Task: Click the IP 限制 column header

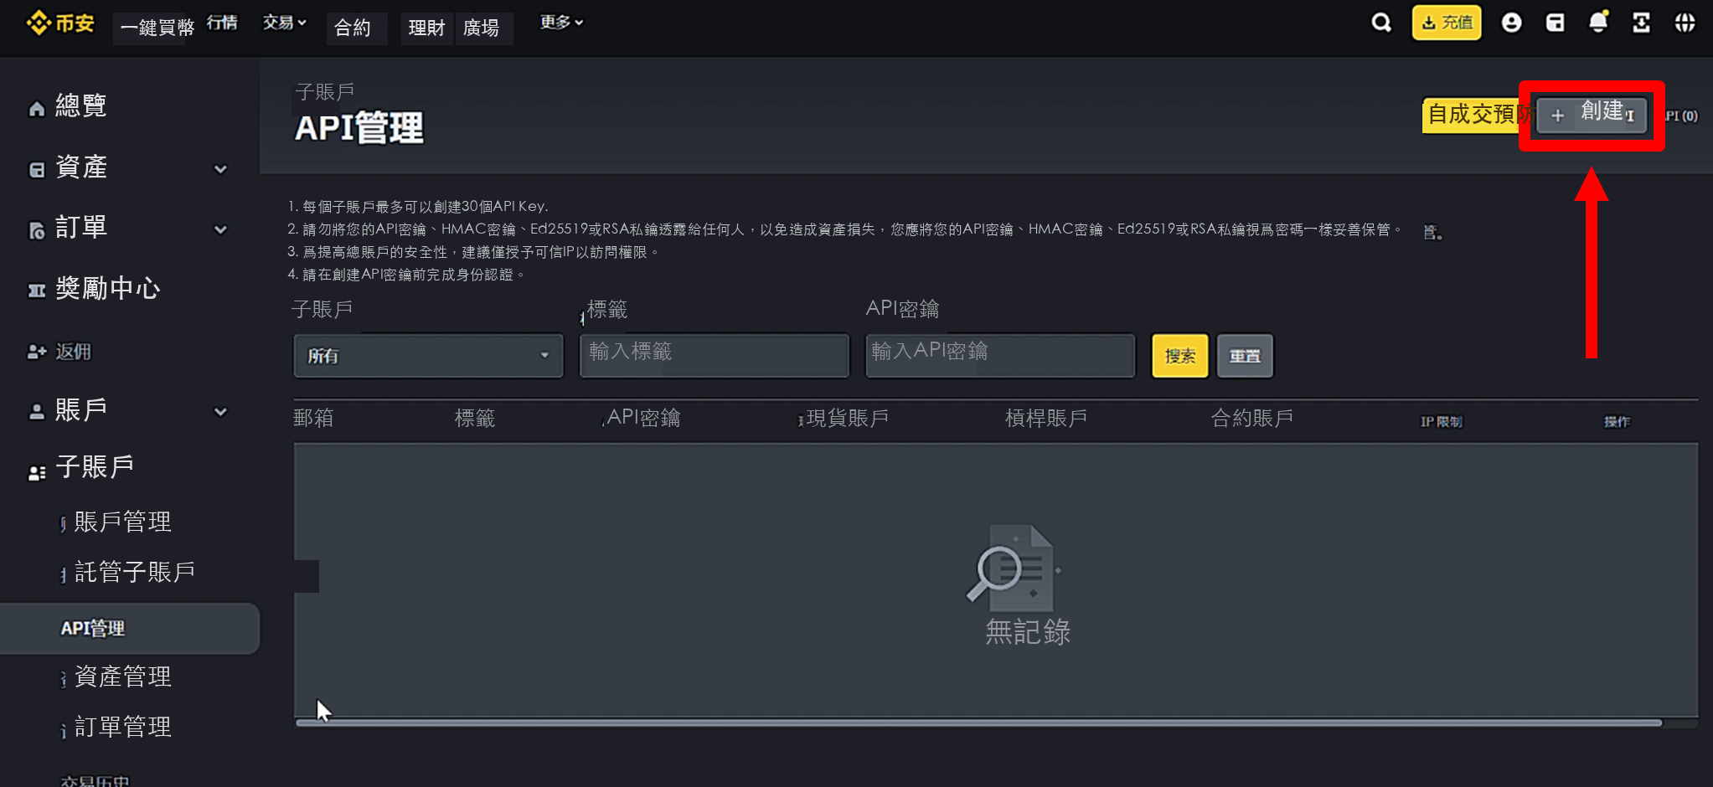Action: coord(1441,422)
